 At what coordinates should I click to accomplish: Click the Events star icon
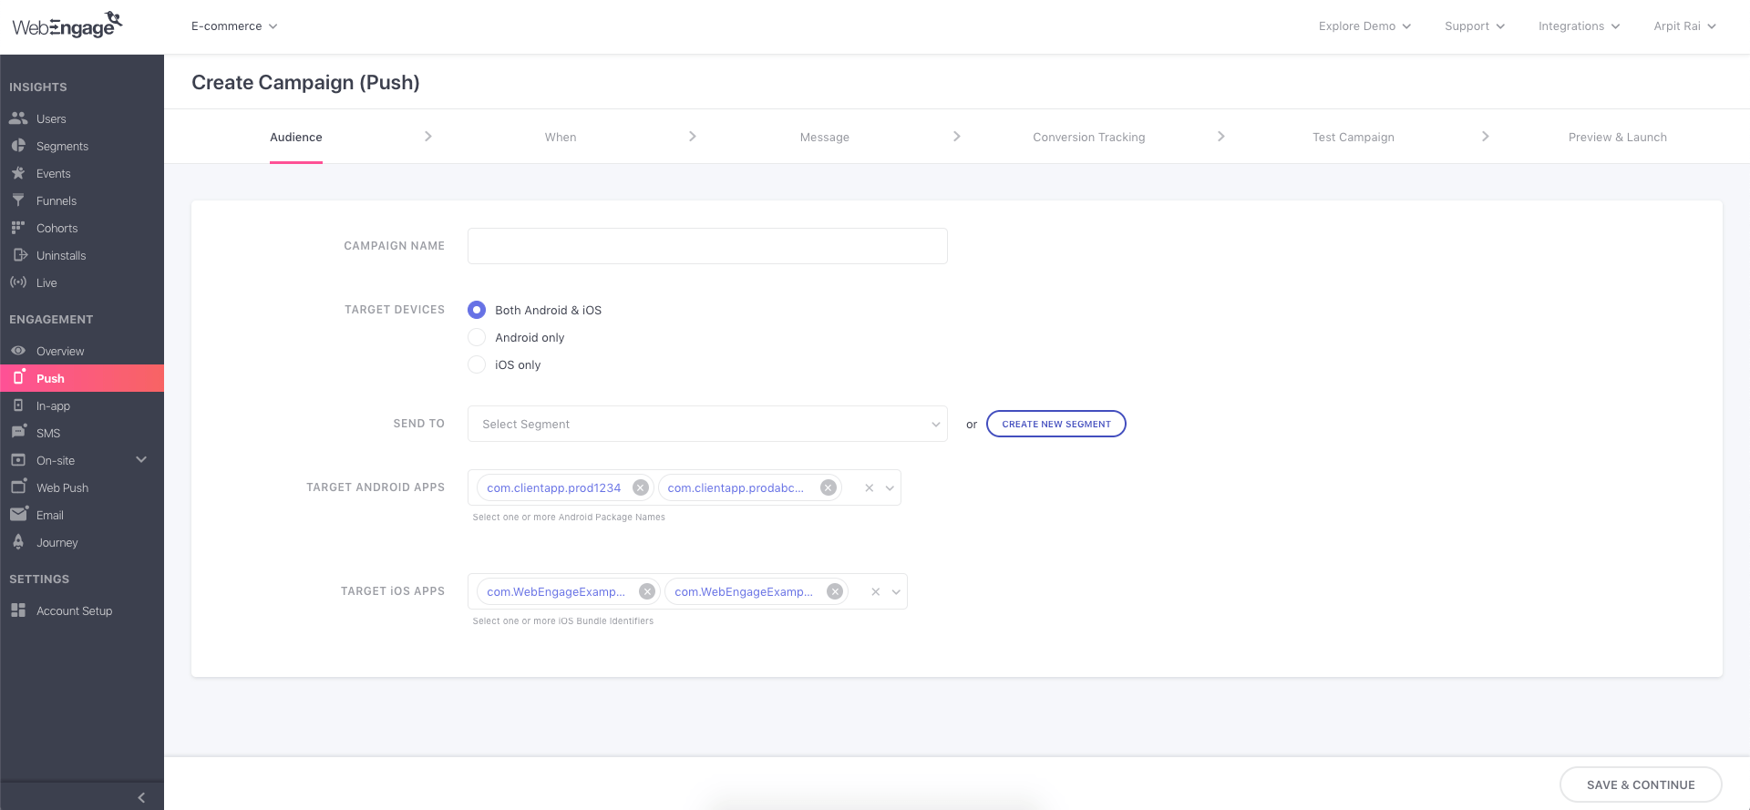coord(18,173)
